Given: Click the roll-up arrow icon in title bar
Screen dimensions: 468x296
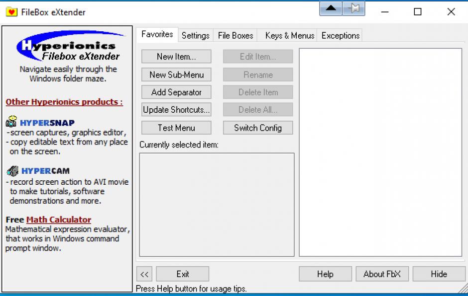Looking at the screenshot, I should tap(331, 8).
